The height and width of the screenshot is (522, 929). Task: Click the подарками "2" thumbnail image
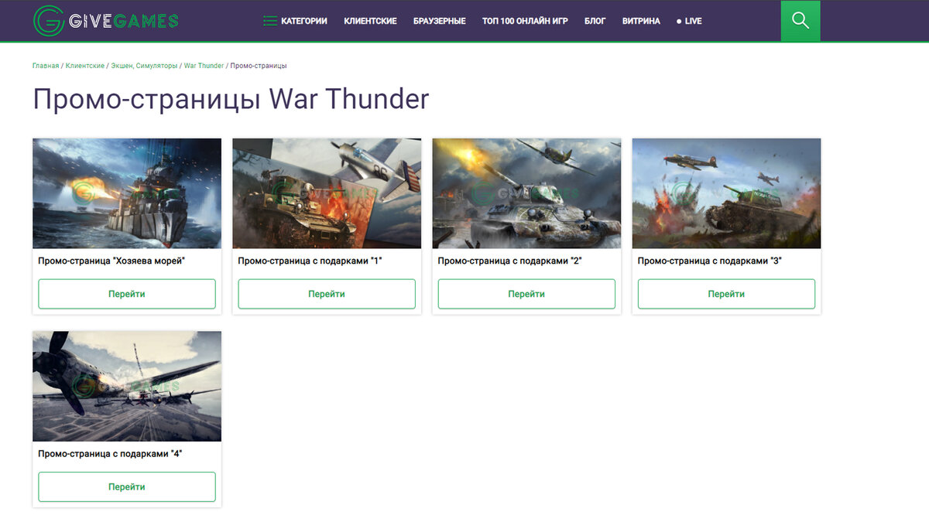[x=526, y=193]
